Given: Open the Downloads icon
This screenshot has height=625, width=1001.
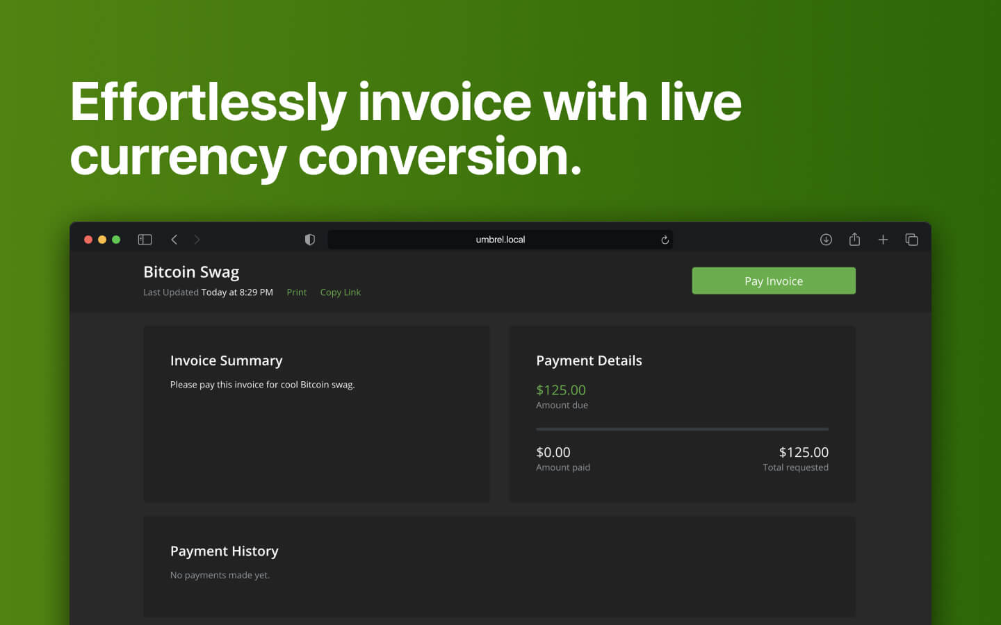Looking at the screenshot, I should (x=826, y=239).
